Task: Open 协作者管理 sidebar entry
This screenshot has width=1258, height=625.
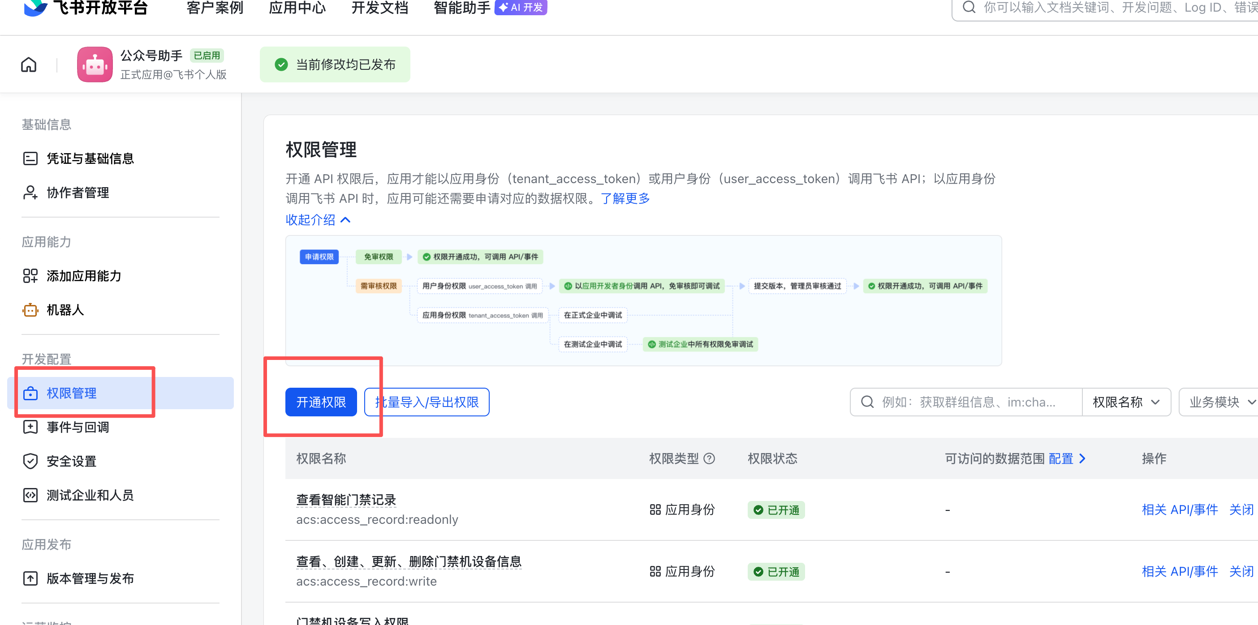Action: pos(78,193)
